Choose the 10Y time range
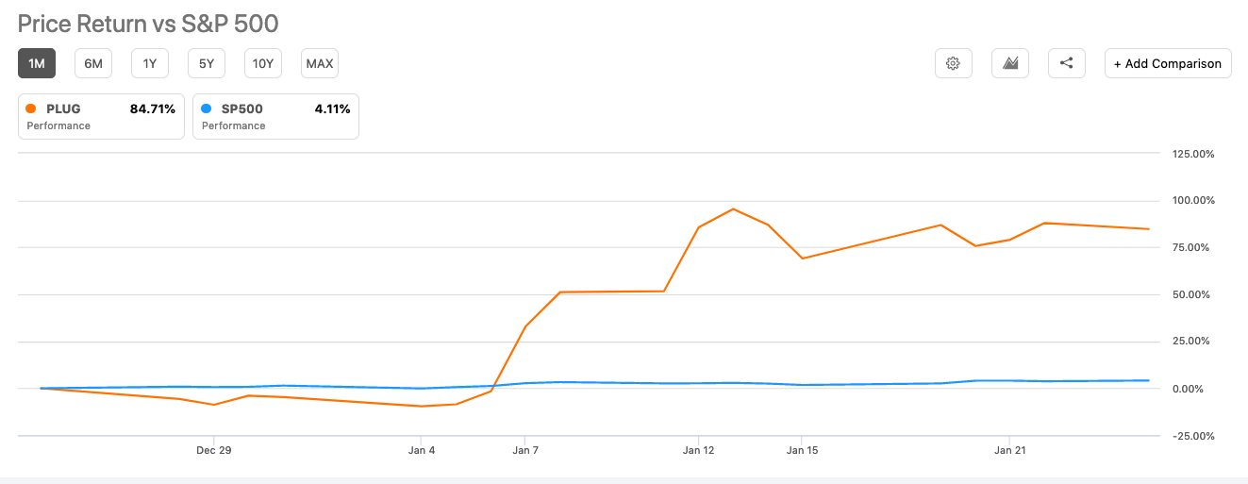1248x484 pixels. pyautogui.click(x=263, y=63)
